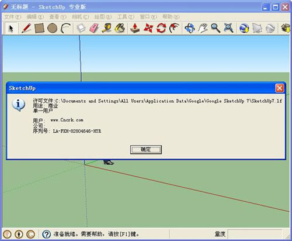Click the 单一用户 single-user line
Screen dimensions: 292x241
43,111
